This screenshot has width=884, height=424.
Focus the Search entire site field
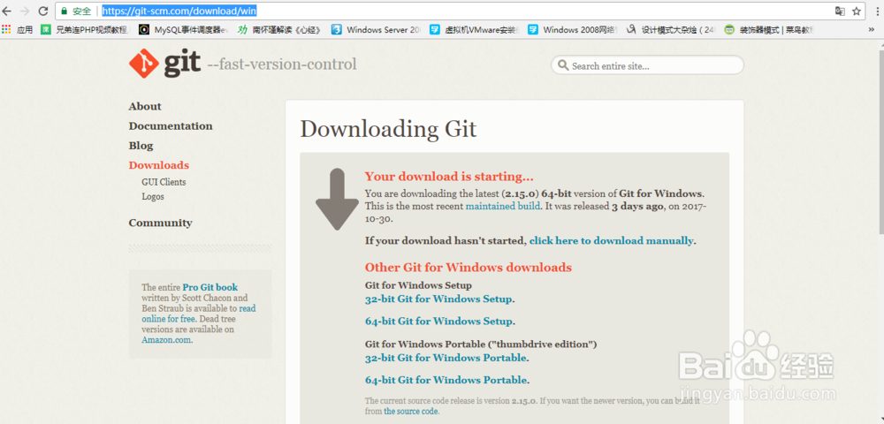[647, 65]
